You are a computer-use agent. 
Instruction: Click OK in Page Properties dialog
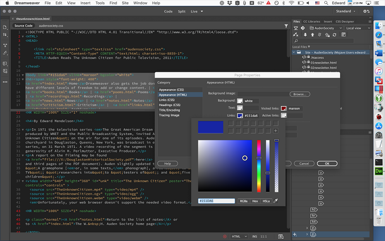coord(327,163)
